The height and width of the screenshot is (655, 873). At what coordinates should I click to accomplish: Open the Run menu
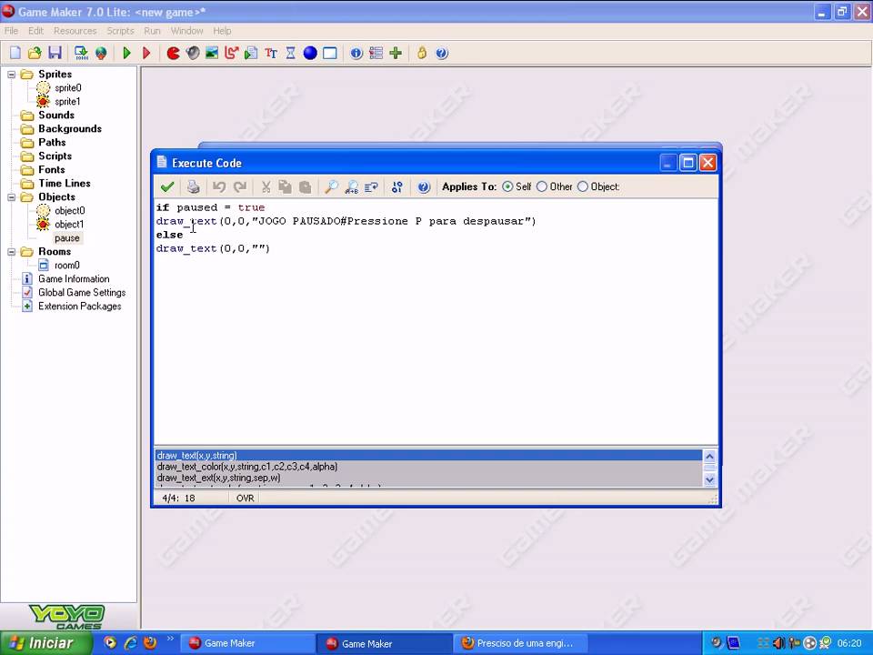[152, 31]
